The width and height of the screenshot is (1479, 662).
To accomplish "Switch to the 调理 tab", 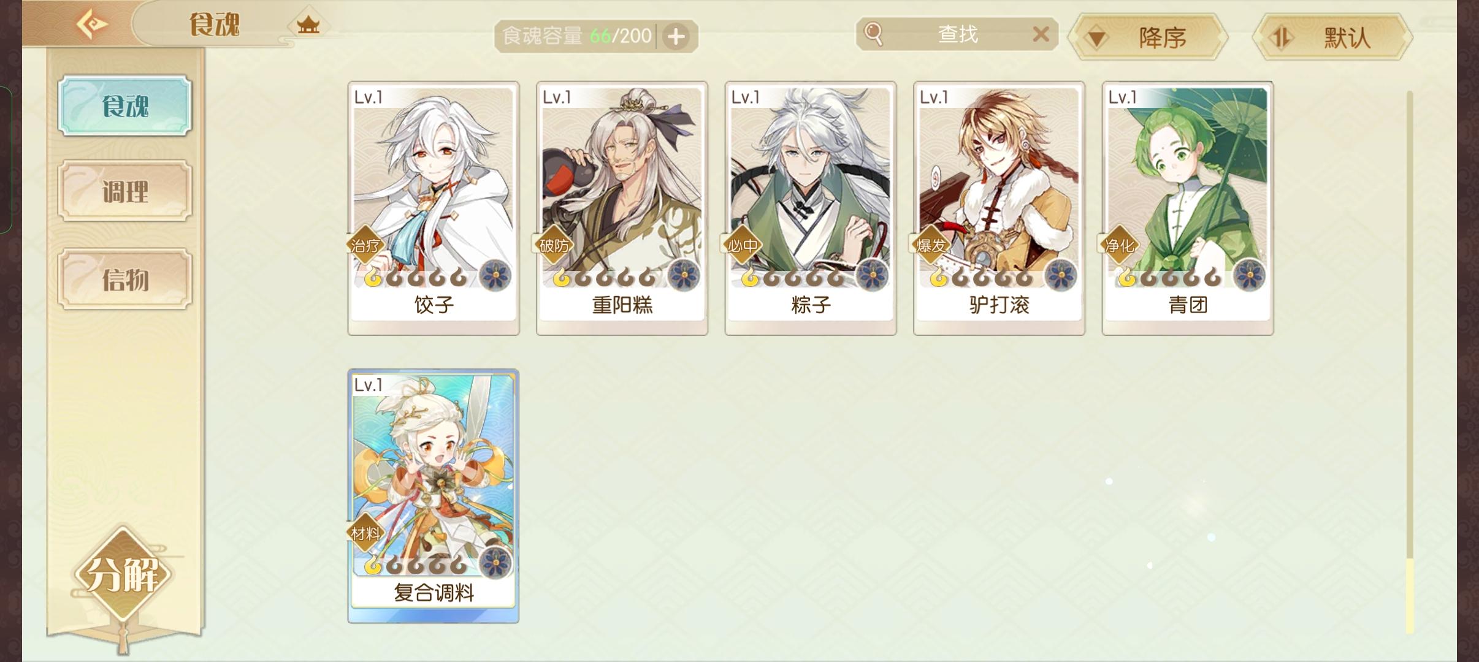I will pyautogui.click(x=125, y=191).
